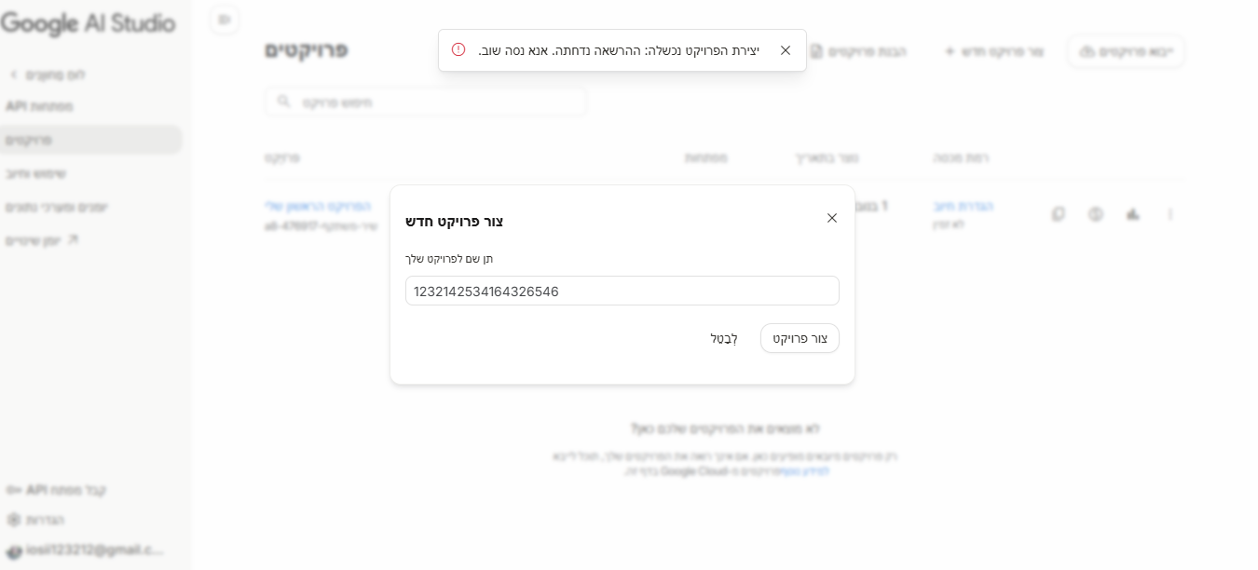
Task: Copy the project ID with copy icon
Action: (1058, 214)
